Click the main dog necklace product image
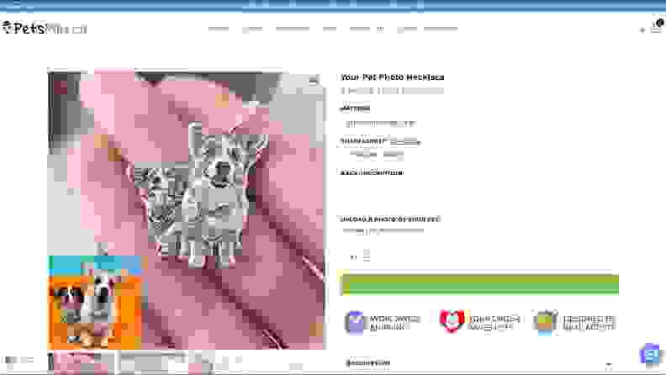Screen dimensions: 666x375 (x=186, y=210)
